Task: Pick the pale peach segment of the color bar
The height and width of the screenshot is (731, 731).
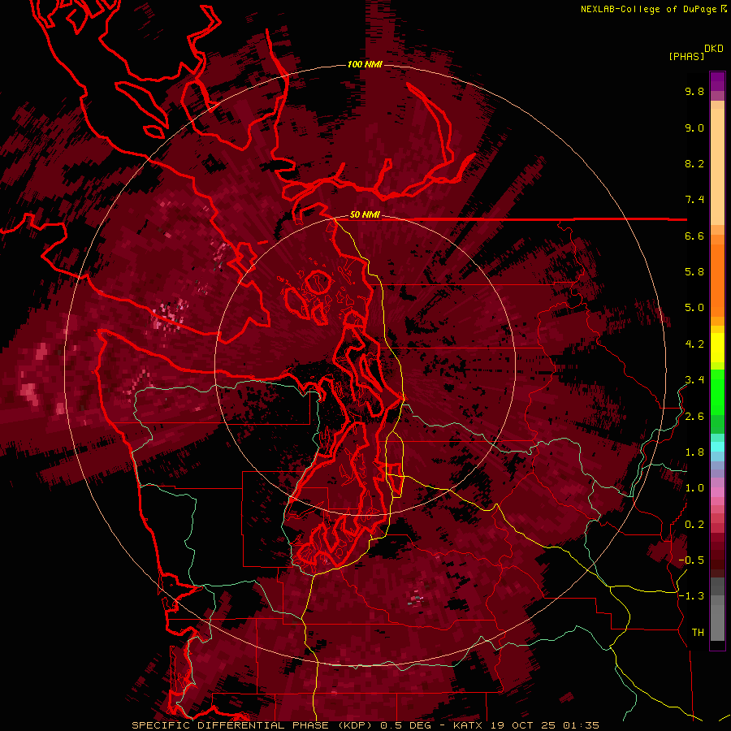Action: coord(717,168)
